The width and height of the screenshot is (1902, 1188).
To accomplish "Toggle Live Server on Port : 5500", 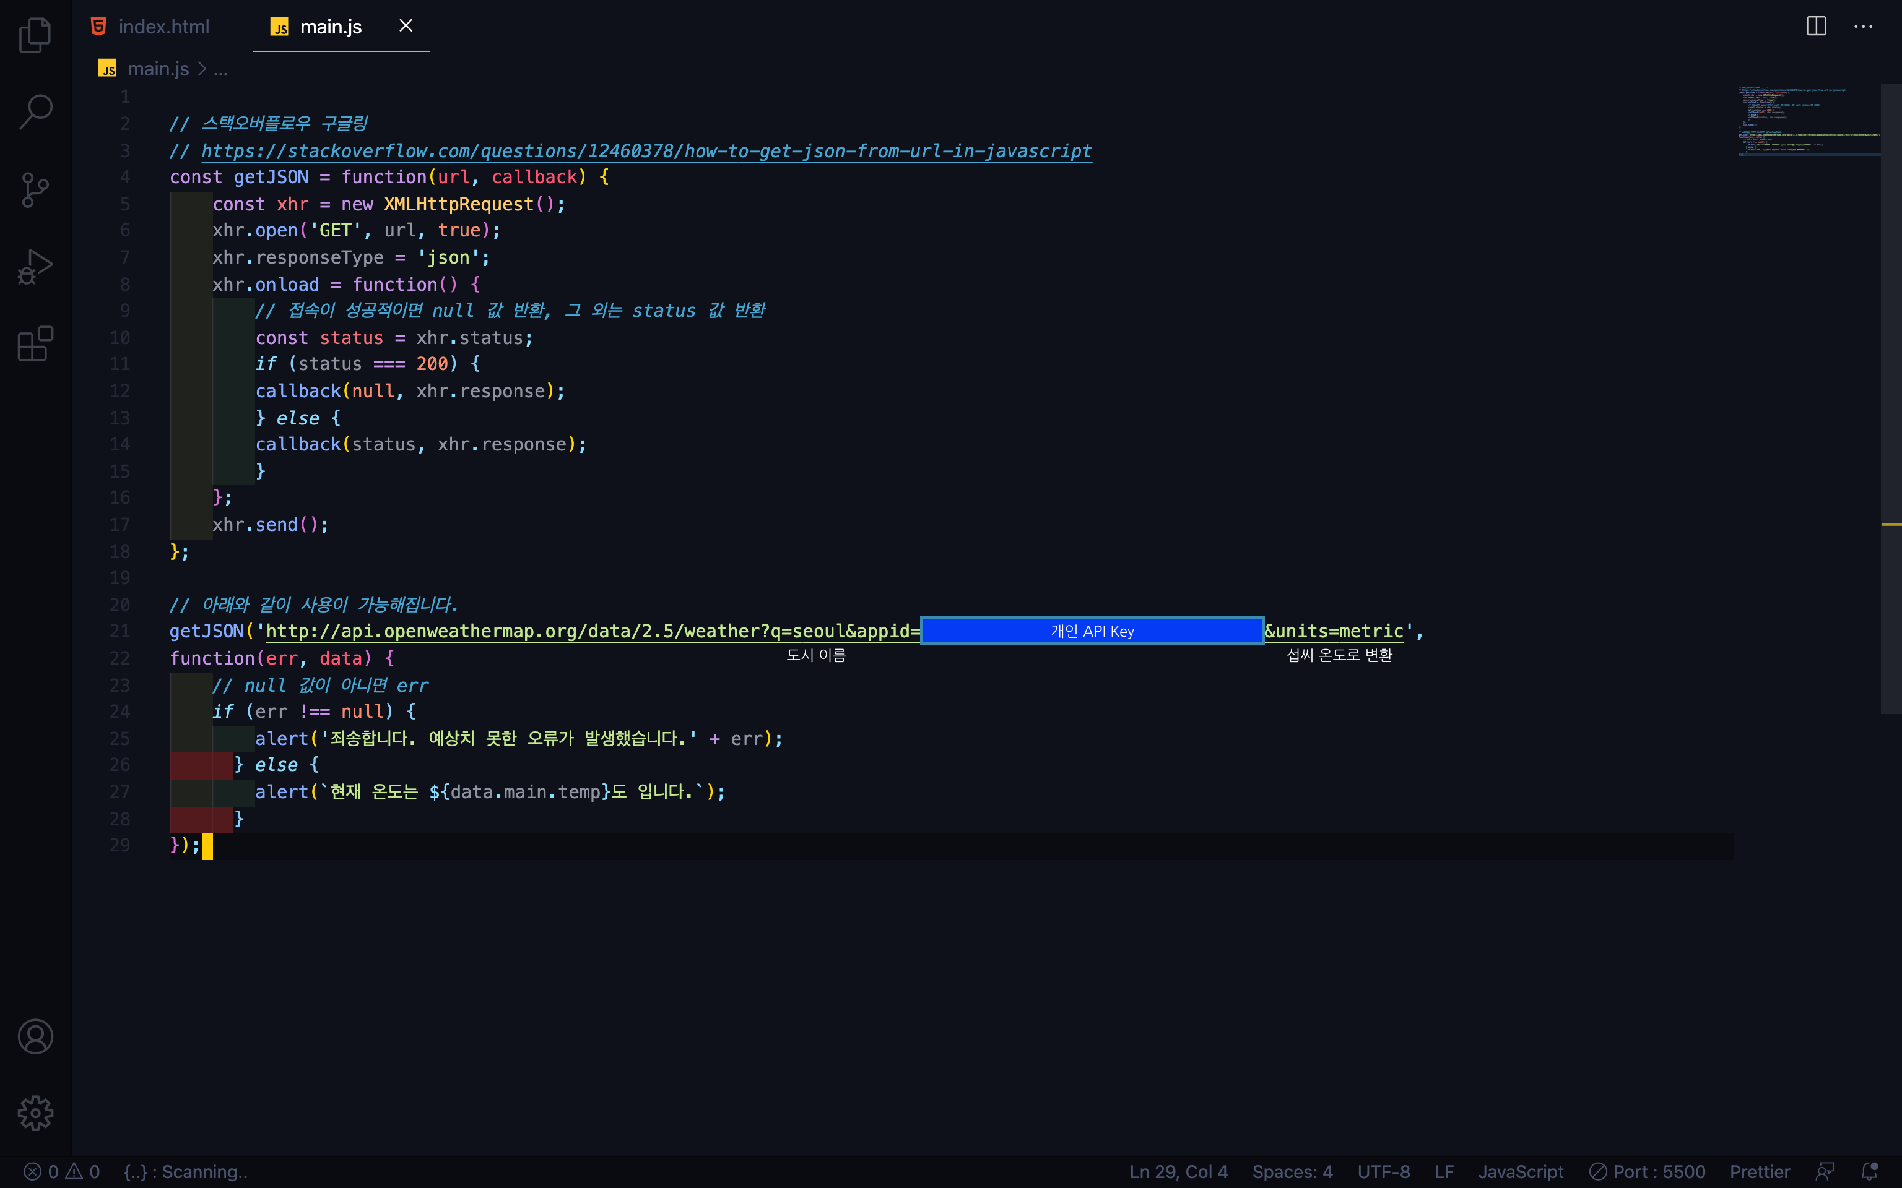I will coord(1646,1171).
